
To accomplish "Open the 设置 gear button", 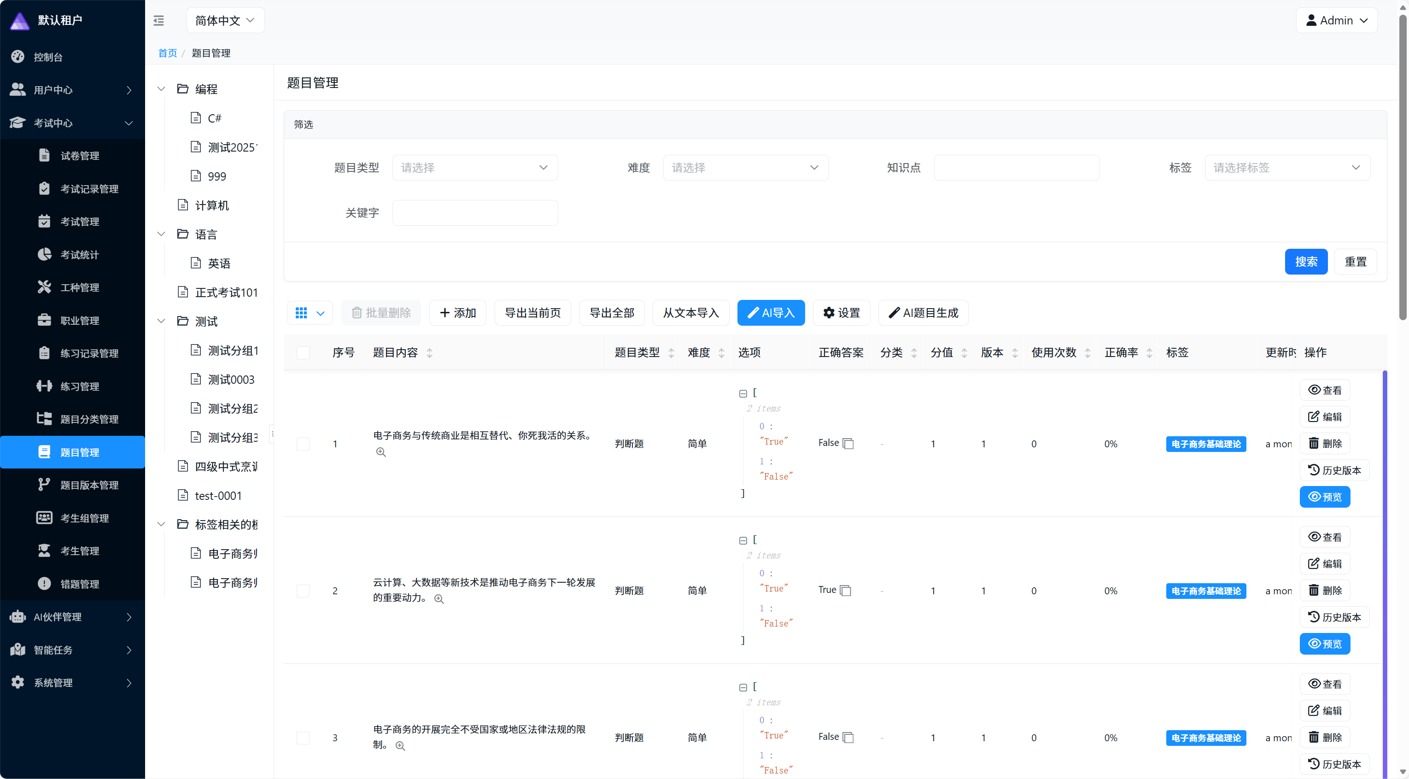I will pos(841,313).
